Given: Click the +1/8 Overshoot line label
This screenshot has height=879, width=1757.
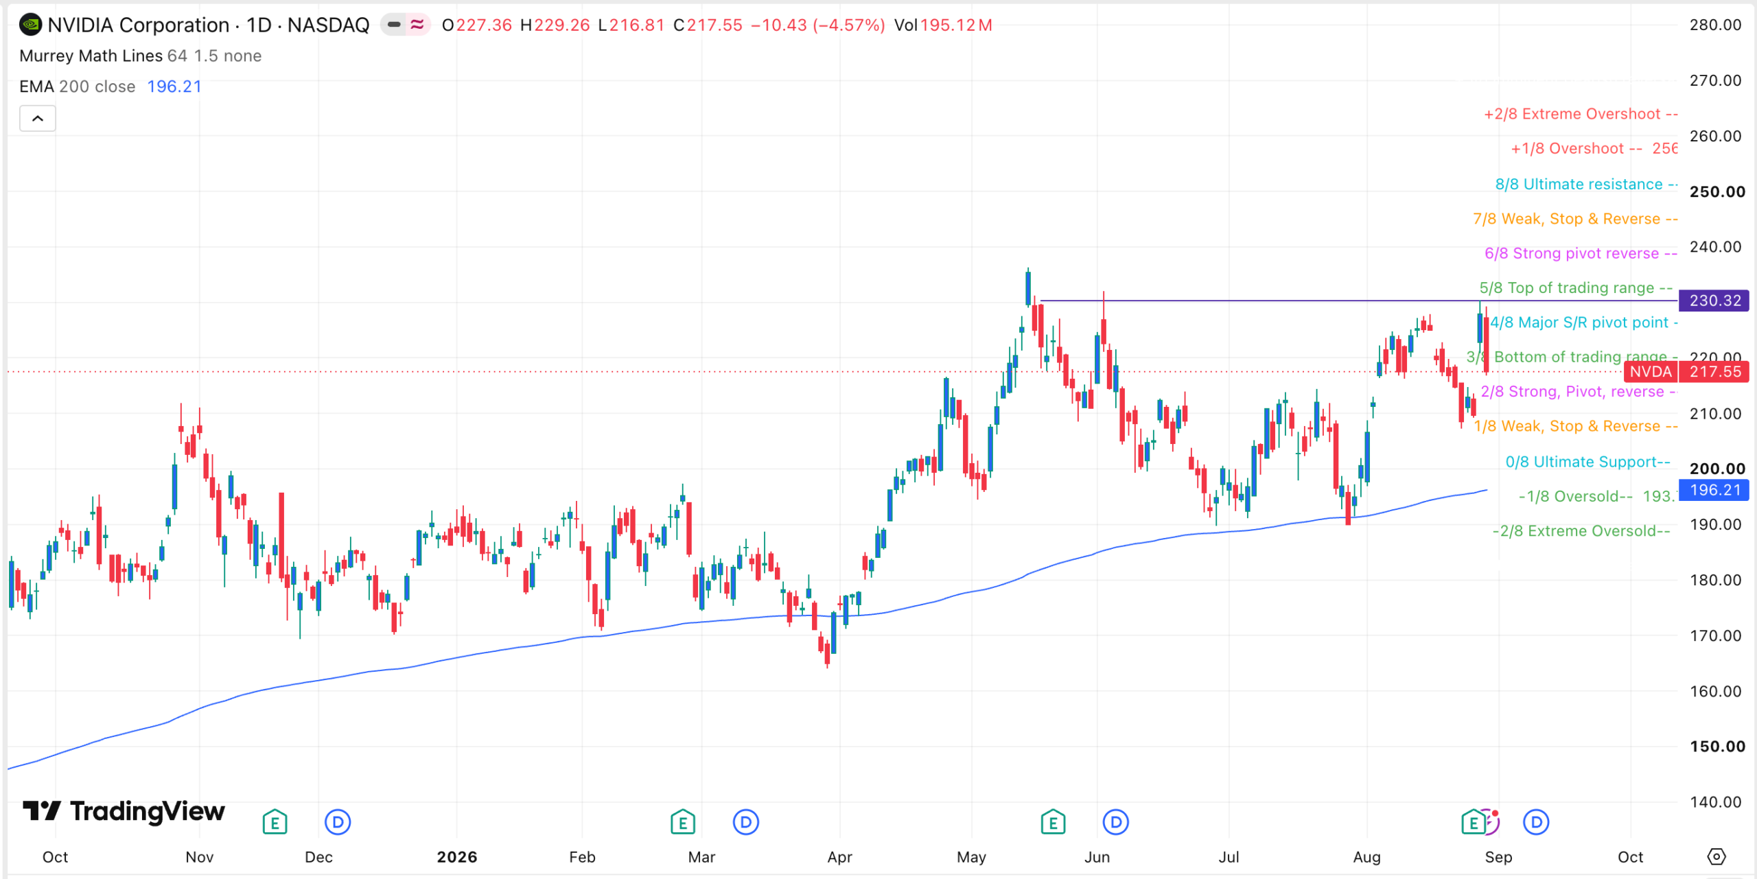Looking at the screenshot, I should [1594, 148].
